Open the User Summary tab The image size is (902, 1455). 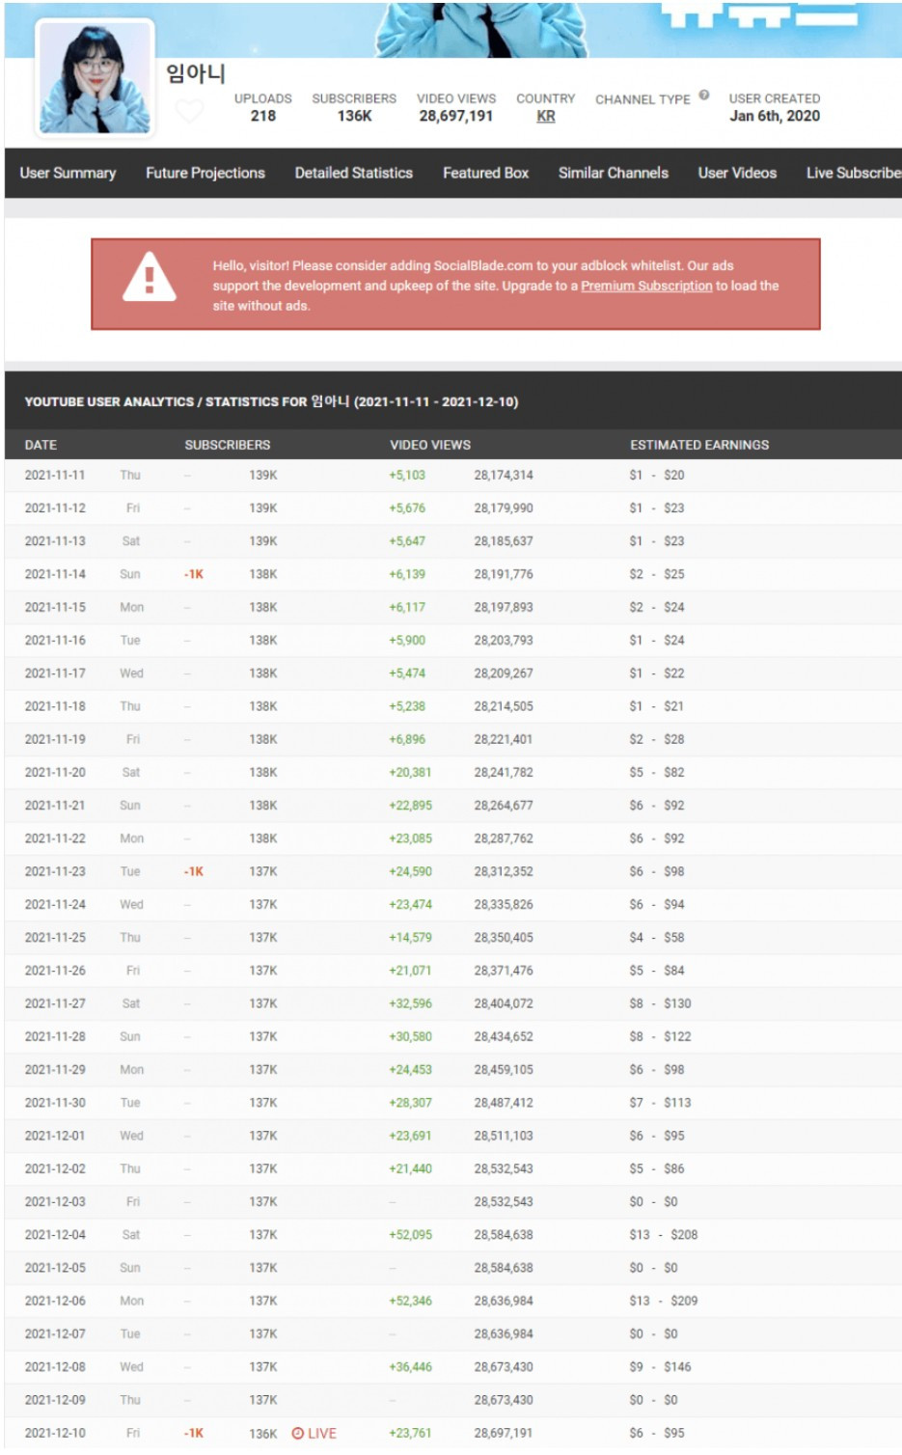click(68, 173)
